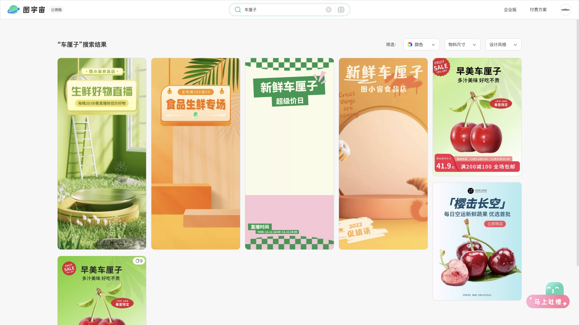Open the 企业版 link

(510, 10)
